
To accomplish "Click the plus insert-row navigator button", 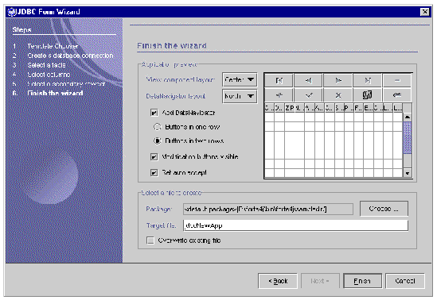I will (x=279, y=95).
